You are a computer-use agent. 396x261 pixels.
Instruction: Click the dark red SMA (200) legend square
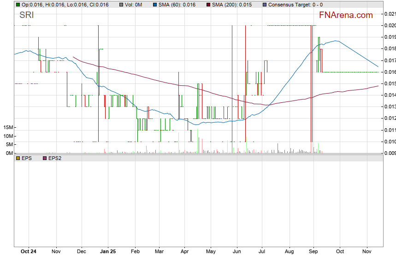pyautogui.click(x=208, y=5)
